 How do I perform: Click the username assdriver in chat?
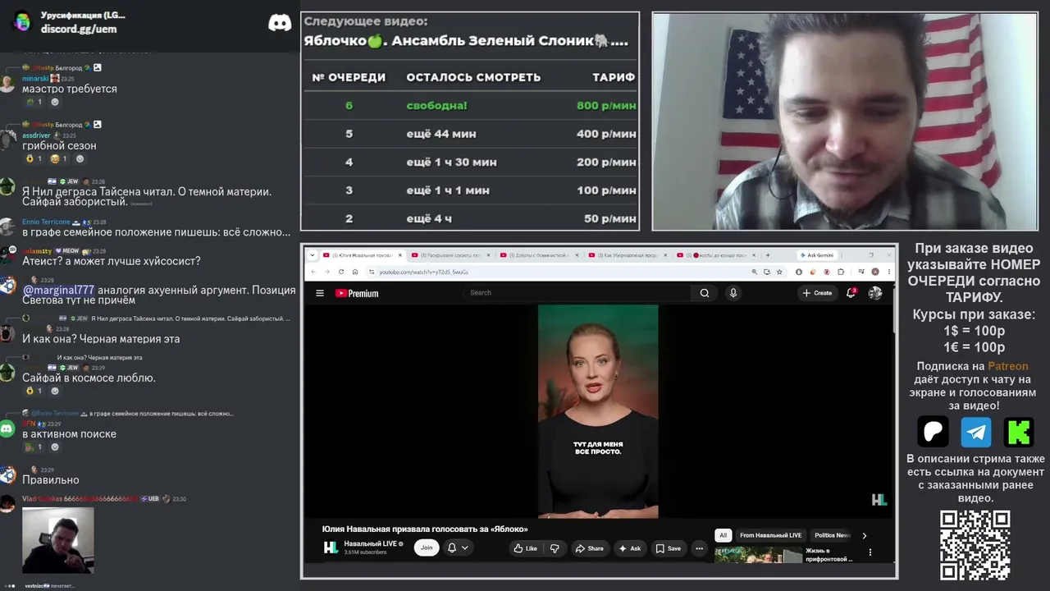point(36,135)
